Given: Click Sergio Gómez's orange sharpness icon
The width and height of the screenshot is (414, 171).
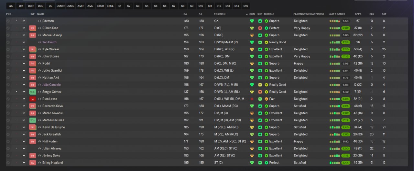Looking at the screenshot, I should [260, 92].
